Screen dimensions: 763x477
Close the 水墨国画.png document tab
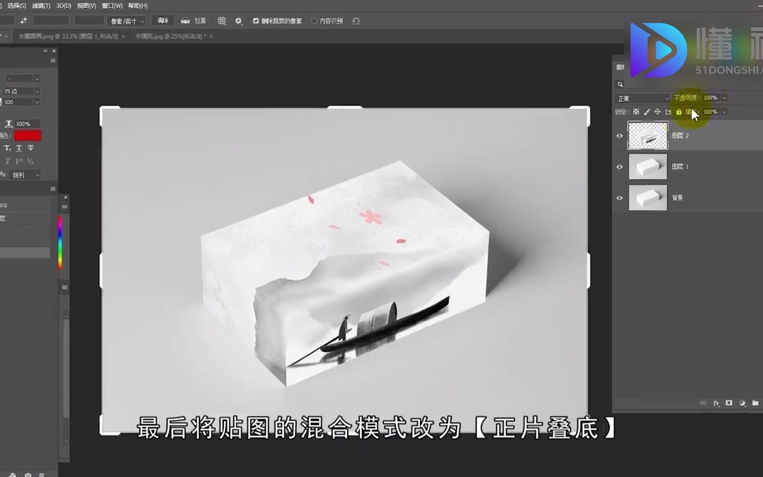pyautogui.click(x=123, y=36)
